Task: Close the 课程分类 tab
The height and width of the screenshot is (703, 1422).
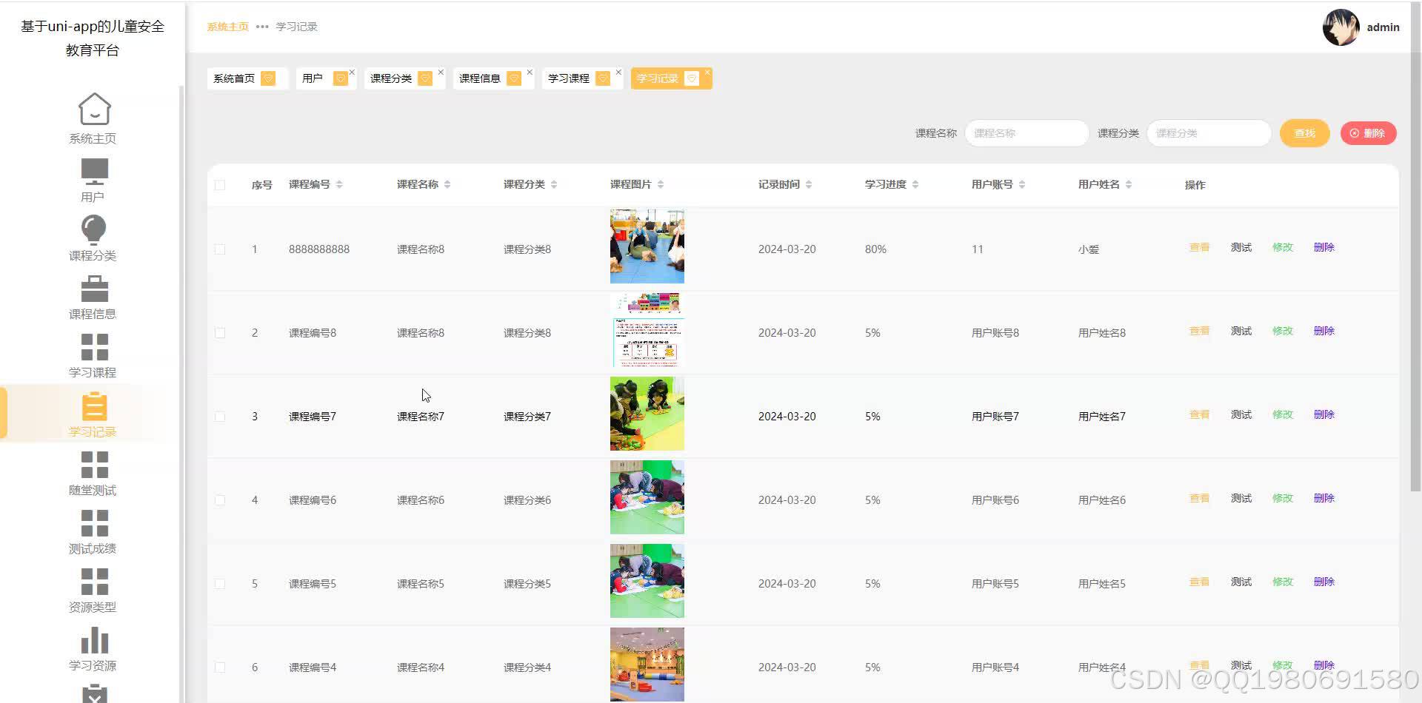Action: pos(441,72)
